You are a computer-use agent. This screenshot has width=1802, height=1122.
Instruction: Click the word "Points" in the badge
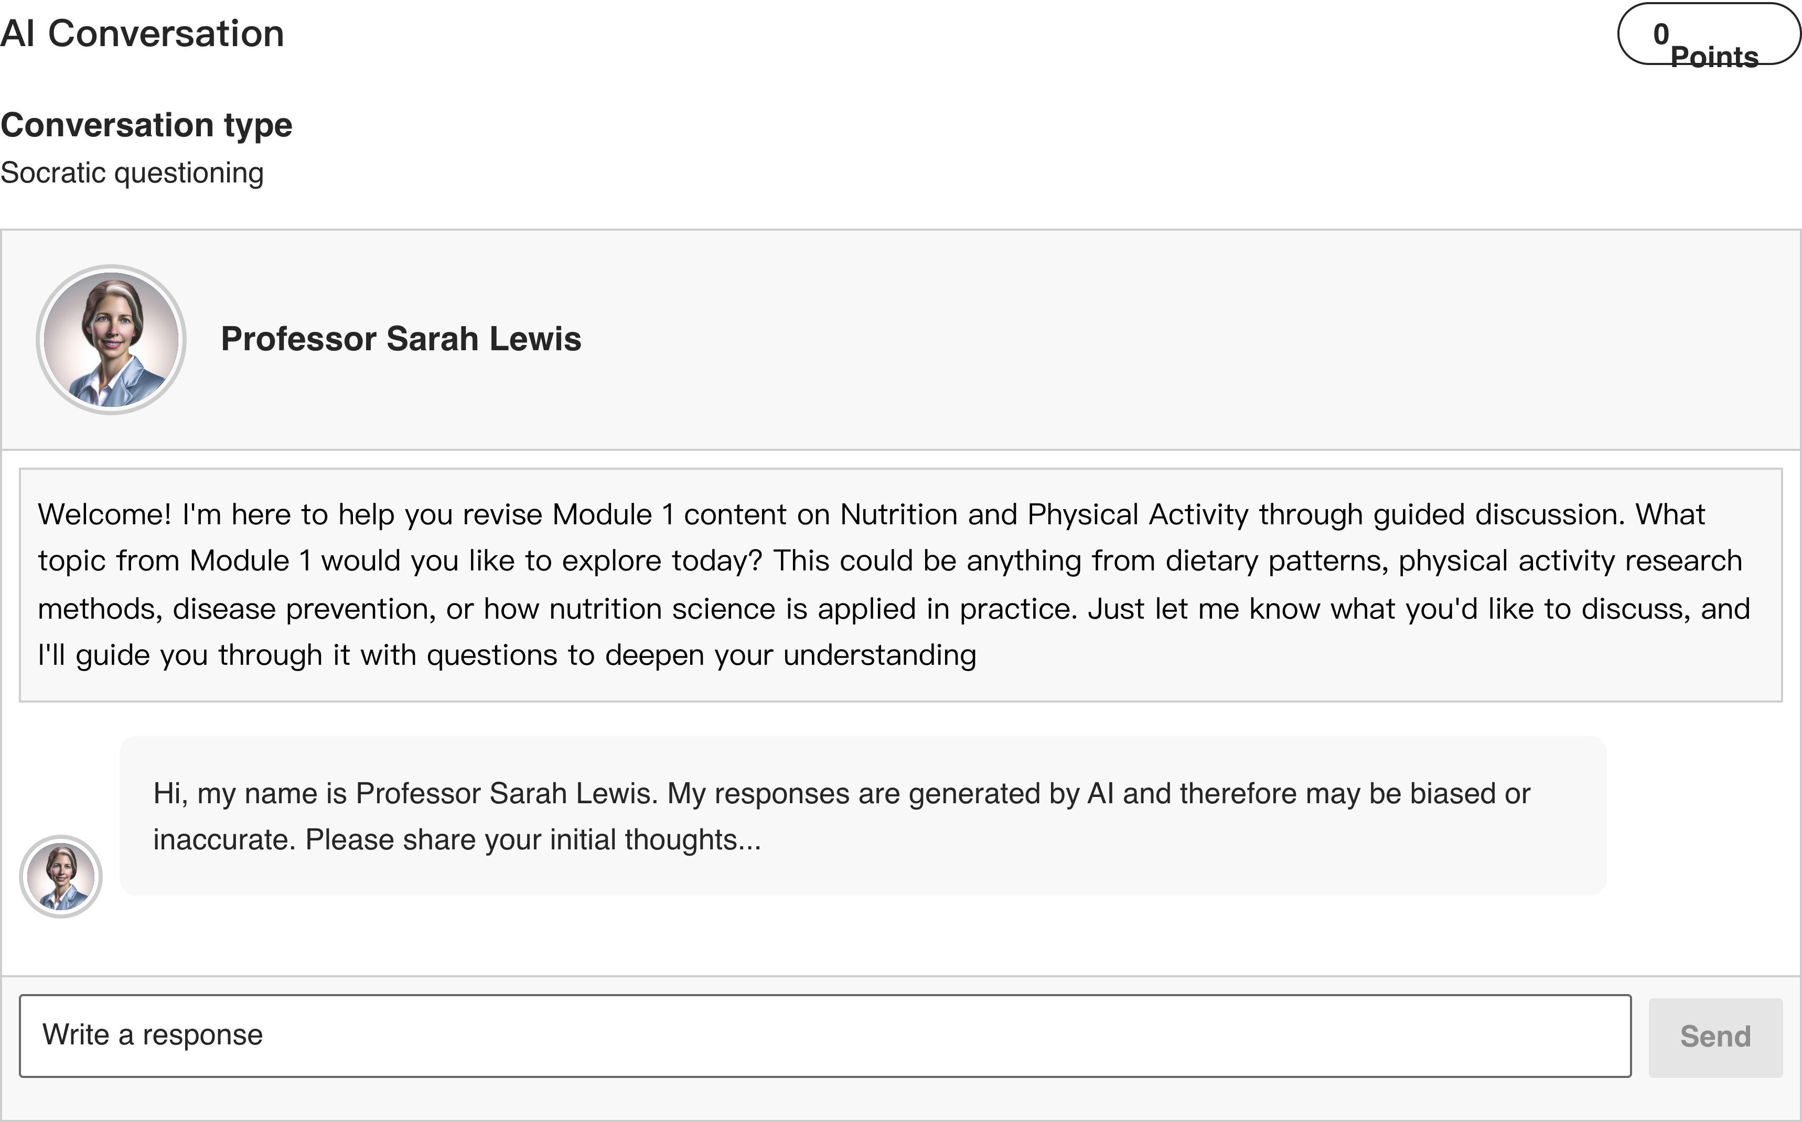[1714, 57]
